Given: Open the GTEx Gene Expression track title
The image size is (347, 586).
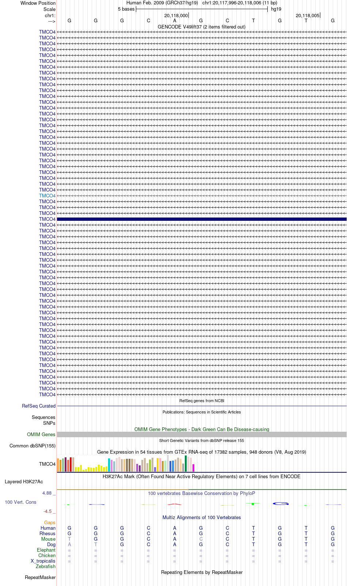Looking at the screenshot, I should coord(202,452).
